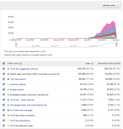Click Jan 2010 marker on range timeline
This screenshot has height=129, width=123.
pyautogui.click(x=55, y=46)
